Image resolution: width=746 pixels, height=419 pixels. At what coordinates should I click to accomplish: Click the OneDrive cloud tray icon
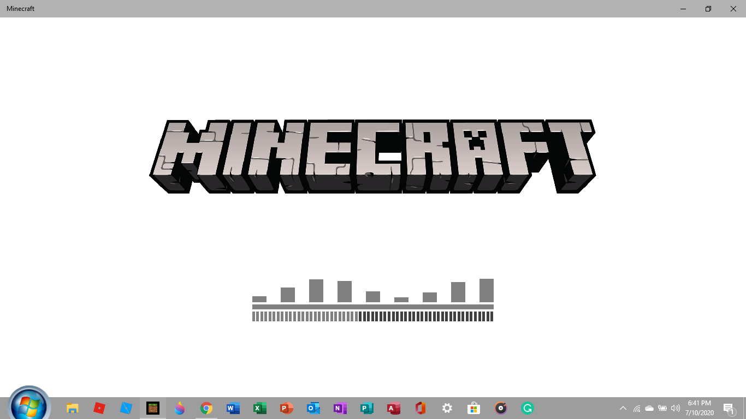coord(649,408)
